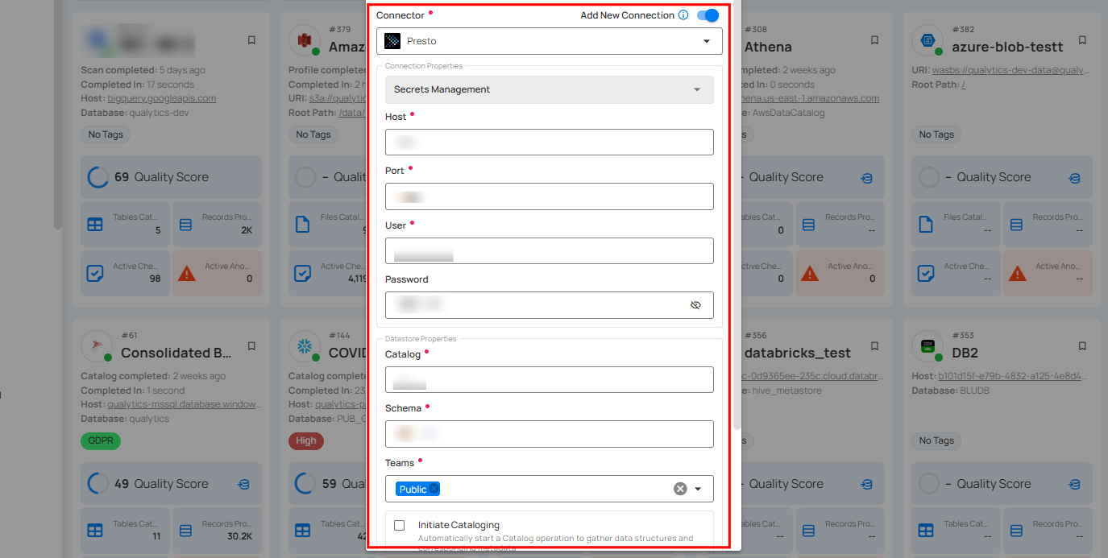The image size is (1108, 558).
Task: Bookmark the azure-blob-testt datastore
Action: click(1082, 40)
